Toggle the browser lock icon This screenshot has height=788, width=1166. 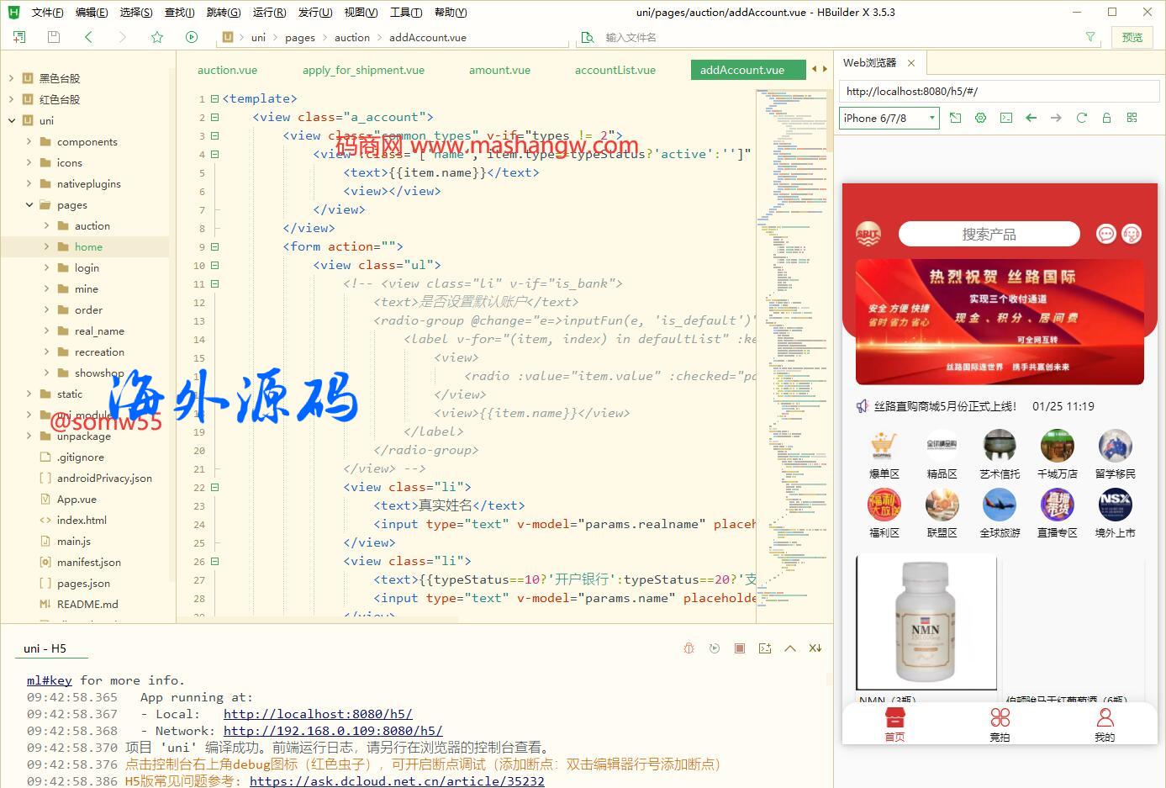(1106, 118)
